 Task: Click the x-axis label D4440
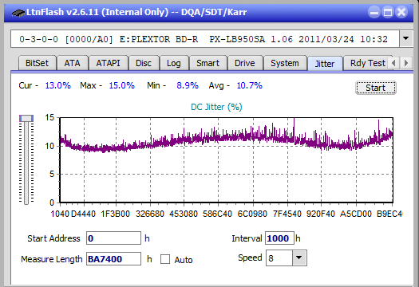(x=83, y=214)
